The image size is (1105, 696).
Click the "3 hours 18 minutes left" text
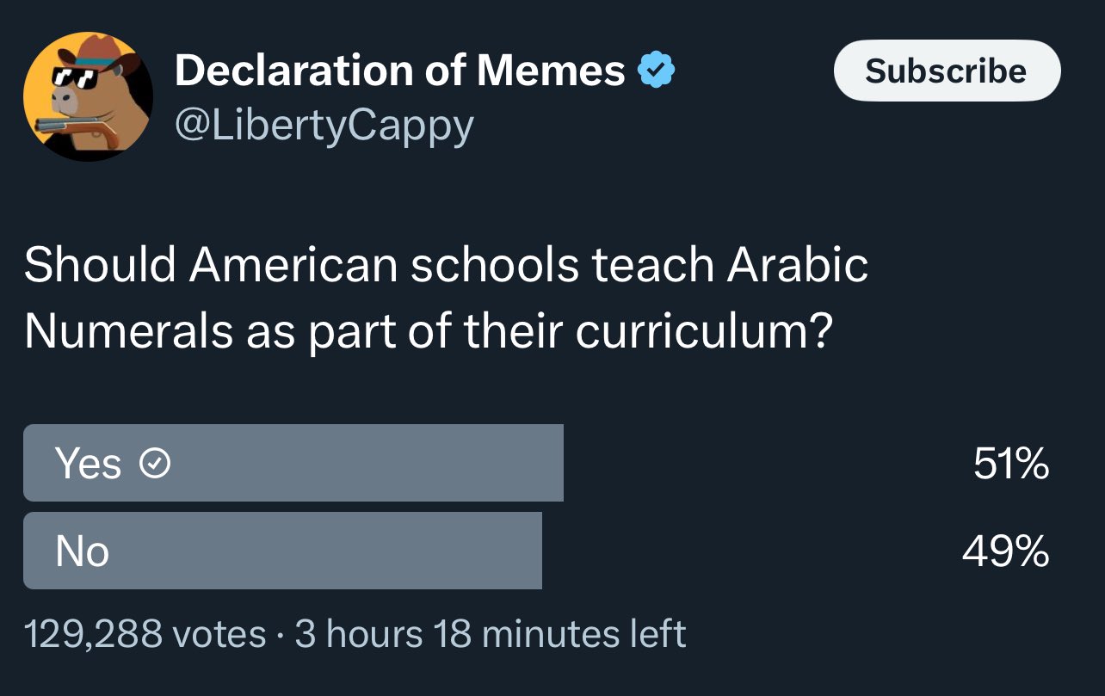pyautogui.click(x=491, y=635)
